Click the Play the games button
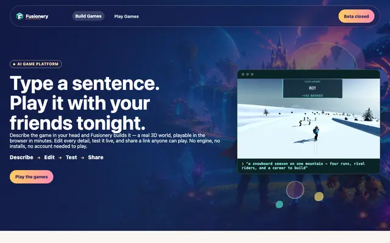390x243 pixels. pyautogui.click(x=31, y=177)
